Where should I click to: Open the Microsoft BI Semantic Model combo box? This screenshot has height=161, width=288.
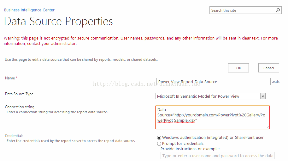[210, 96]
